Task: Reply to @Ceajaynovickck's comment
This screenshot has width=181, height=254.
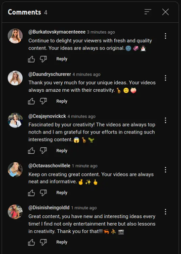Action: (62, 151)
